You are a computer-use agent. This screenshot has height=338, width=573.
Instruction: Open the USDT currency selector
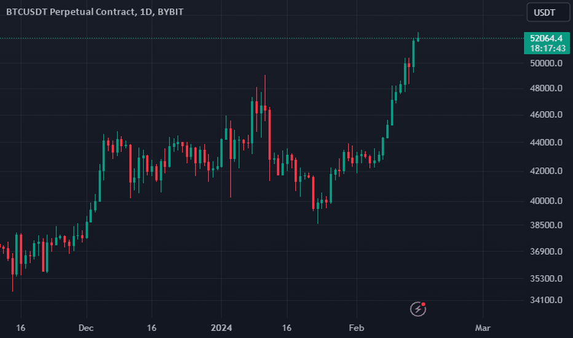tap(548, 12)
